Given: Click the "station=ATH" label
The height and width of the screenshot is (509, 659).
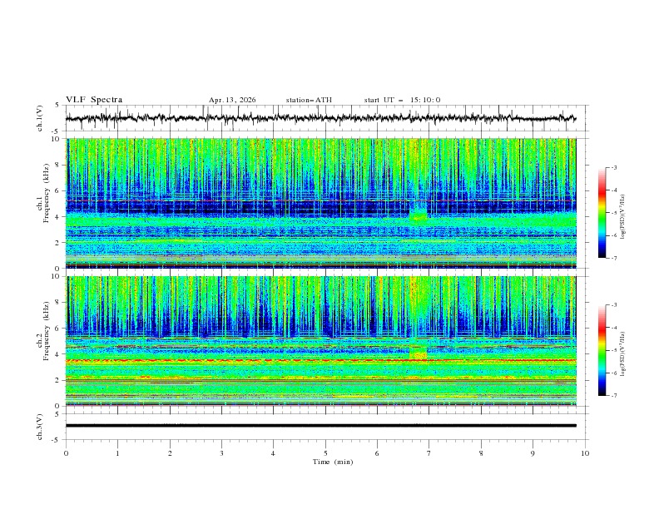Looking at the screenshot, I should [309, 100].
